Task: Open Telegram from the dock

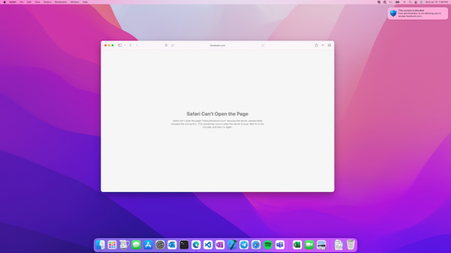Action: [x=244, y=245]
